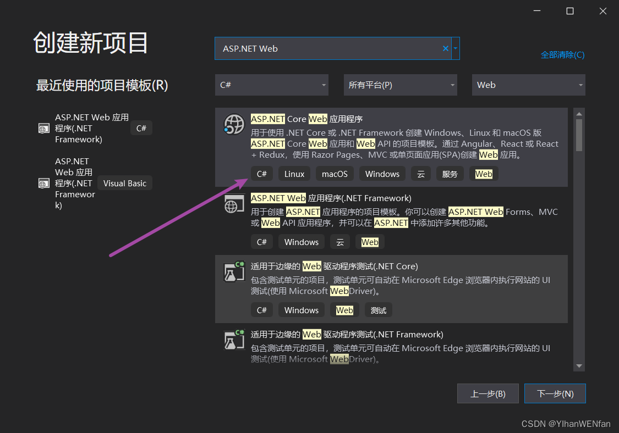Screen dimensions: 619x433
Task: Click the Edge Web driver test (.NET Core) icon
Action: pyautogui.click(x=234, y=271)
